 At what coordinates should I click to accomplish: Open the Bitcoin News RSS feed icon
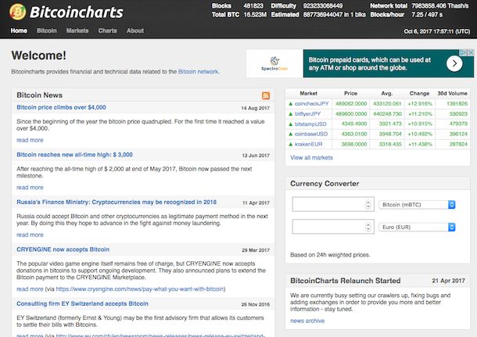[x=266, y=95]
